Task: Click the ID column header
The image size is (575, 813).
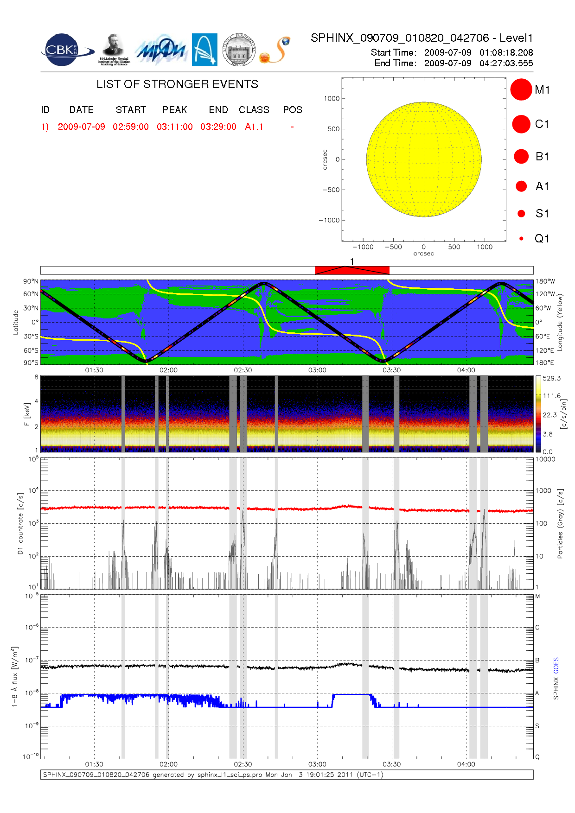Action: (x=45, y=110)
